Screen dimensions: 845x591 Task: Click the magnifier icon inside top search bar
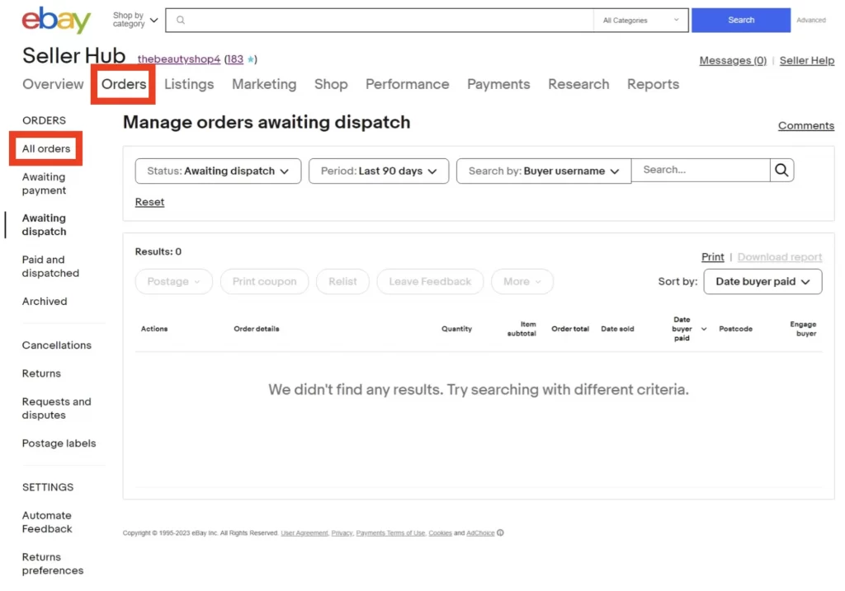(181, 20)
